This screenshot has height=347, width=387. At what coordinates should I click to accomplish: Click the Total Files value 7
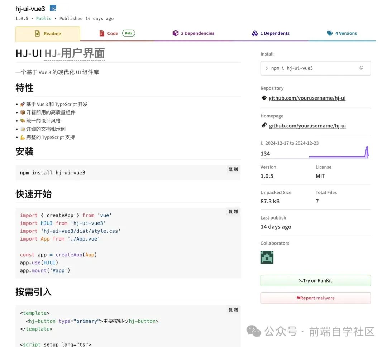(x=317, y=201)
